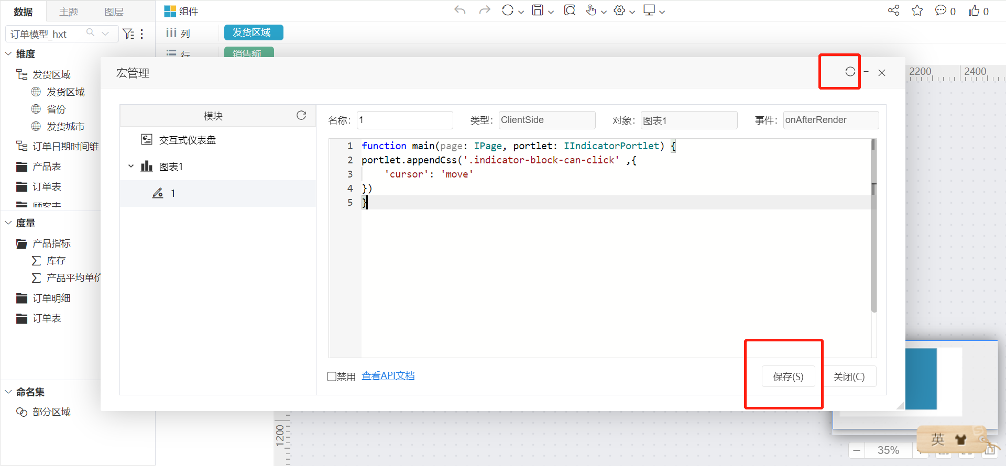This screenshot has width=1006, height=466.
Task: Select 订单明细 measure folder
Action: (51, 298)
